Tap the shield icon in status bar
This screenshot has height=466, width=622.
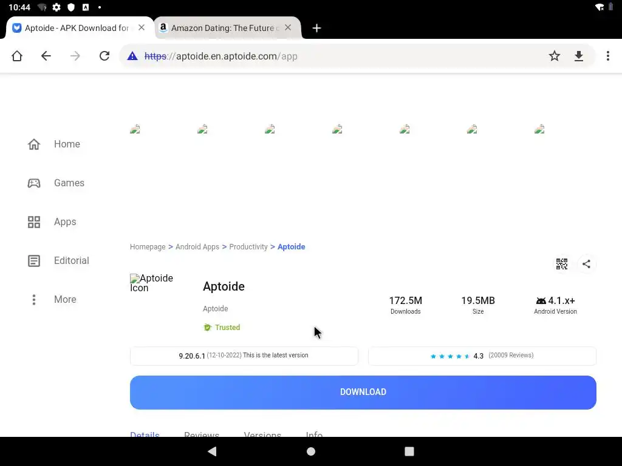pos(71,7)
